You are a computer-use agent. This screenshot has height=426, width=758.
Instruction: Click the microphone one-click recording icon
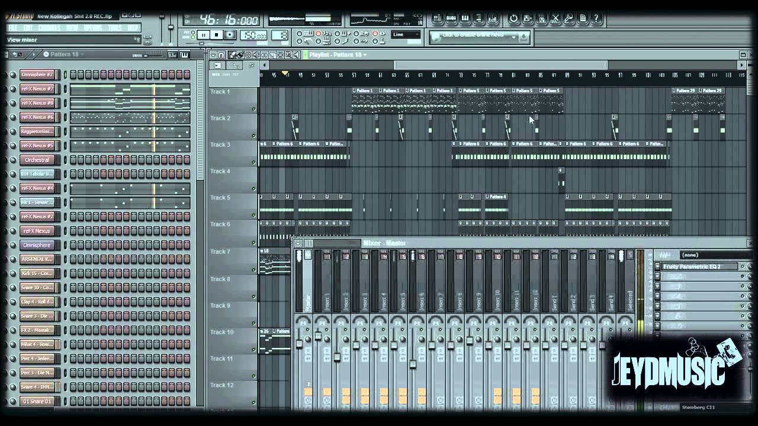568,18
